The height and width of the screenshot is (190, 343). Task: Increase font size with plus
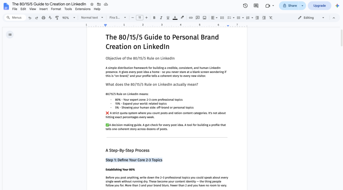(146, 18)
